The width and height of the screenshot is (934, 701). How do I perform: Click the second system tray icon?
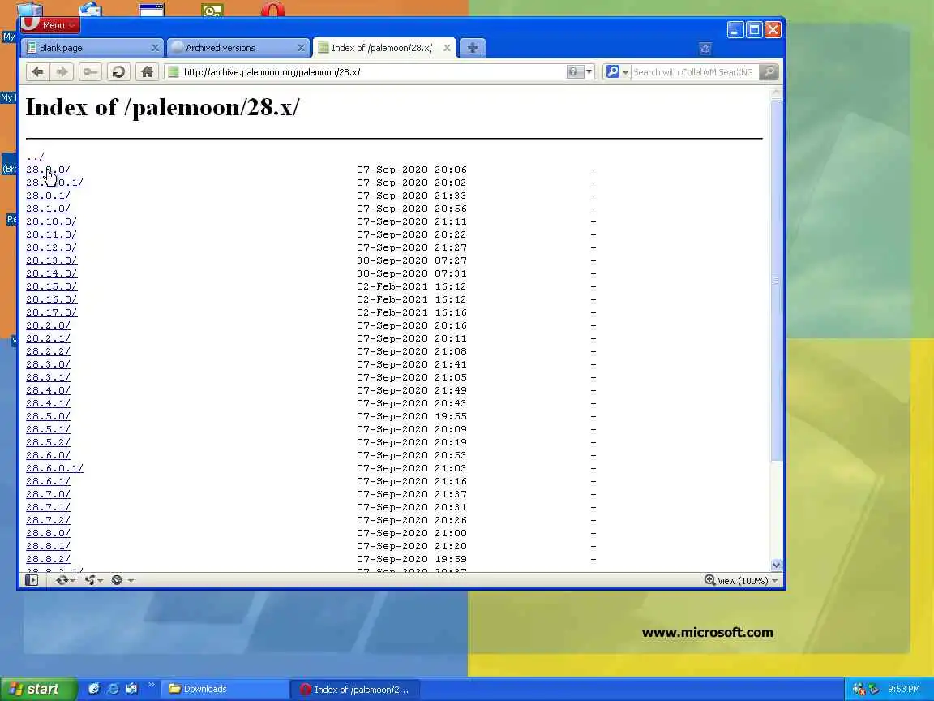pos(874,689)
